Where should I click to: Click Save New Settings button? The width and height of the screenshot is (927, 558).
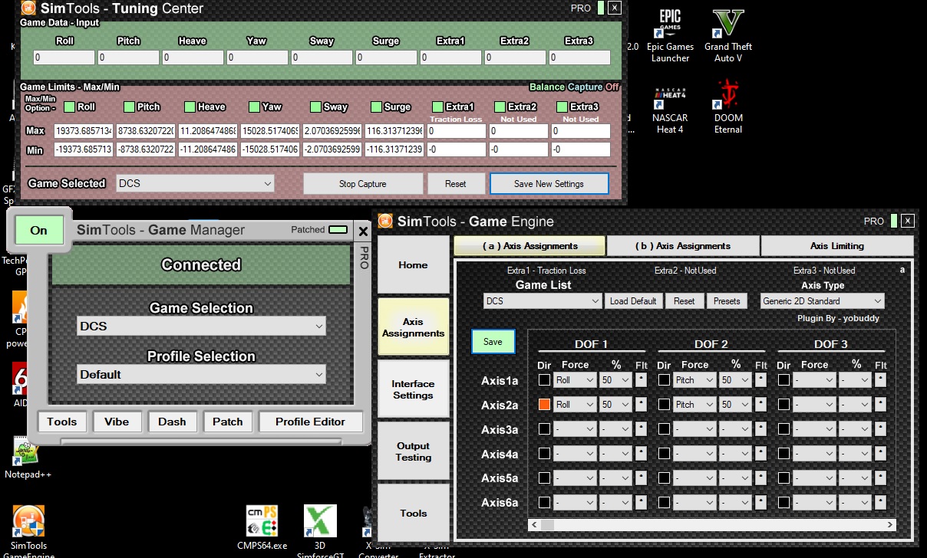click(549, 184)
